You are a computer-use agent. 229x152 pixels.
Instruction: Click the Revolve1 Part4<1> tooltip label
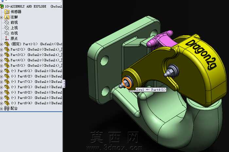coord(148,90)
